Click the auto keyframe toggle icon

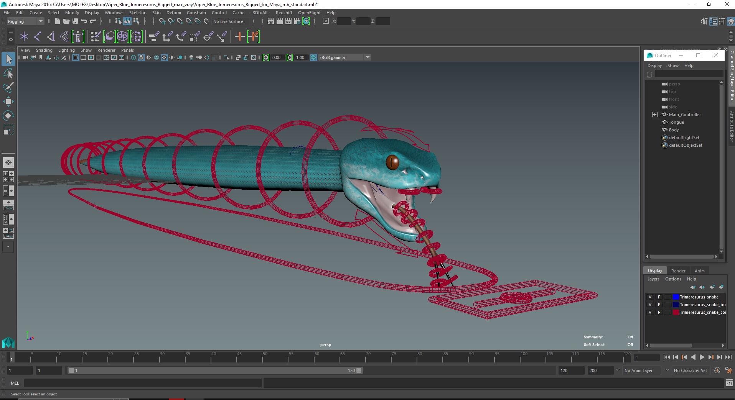pos(717,370)
